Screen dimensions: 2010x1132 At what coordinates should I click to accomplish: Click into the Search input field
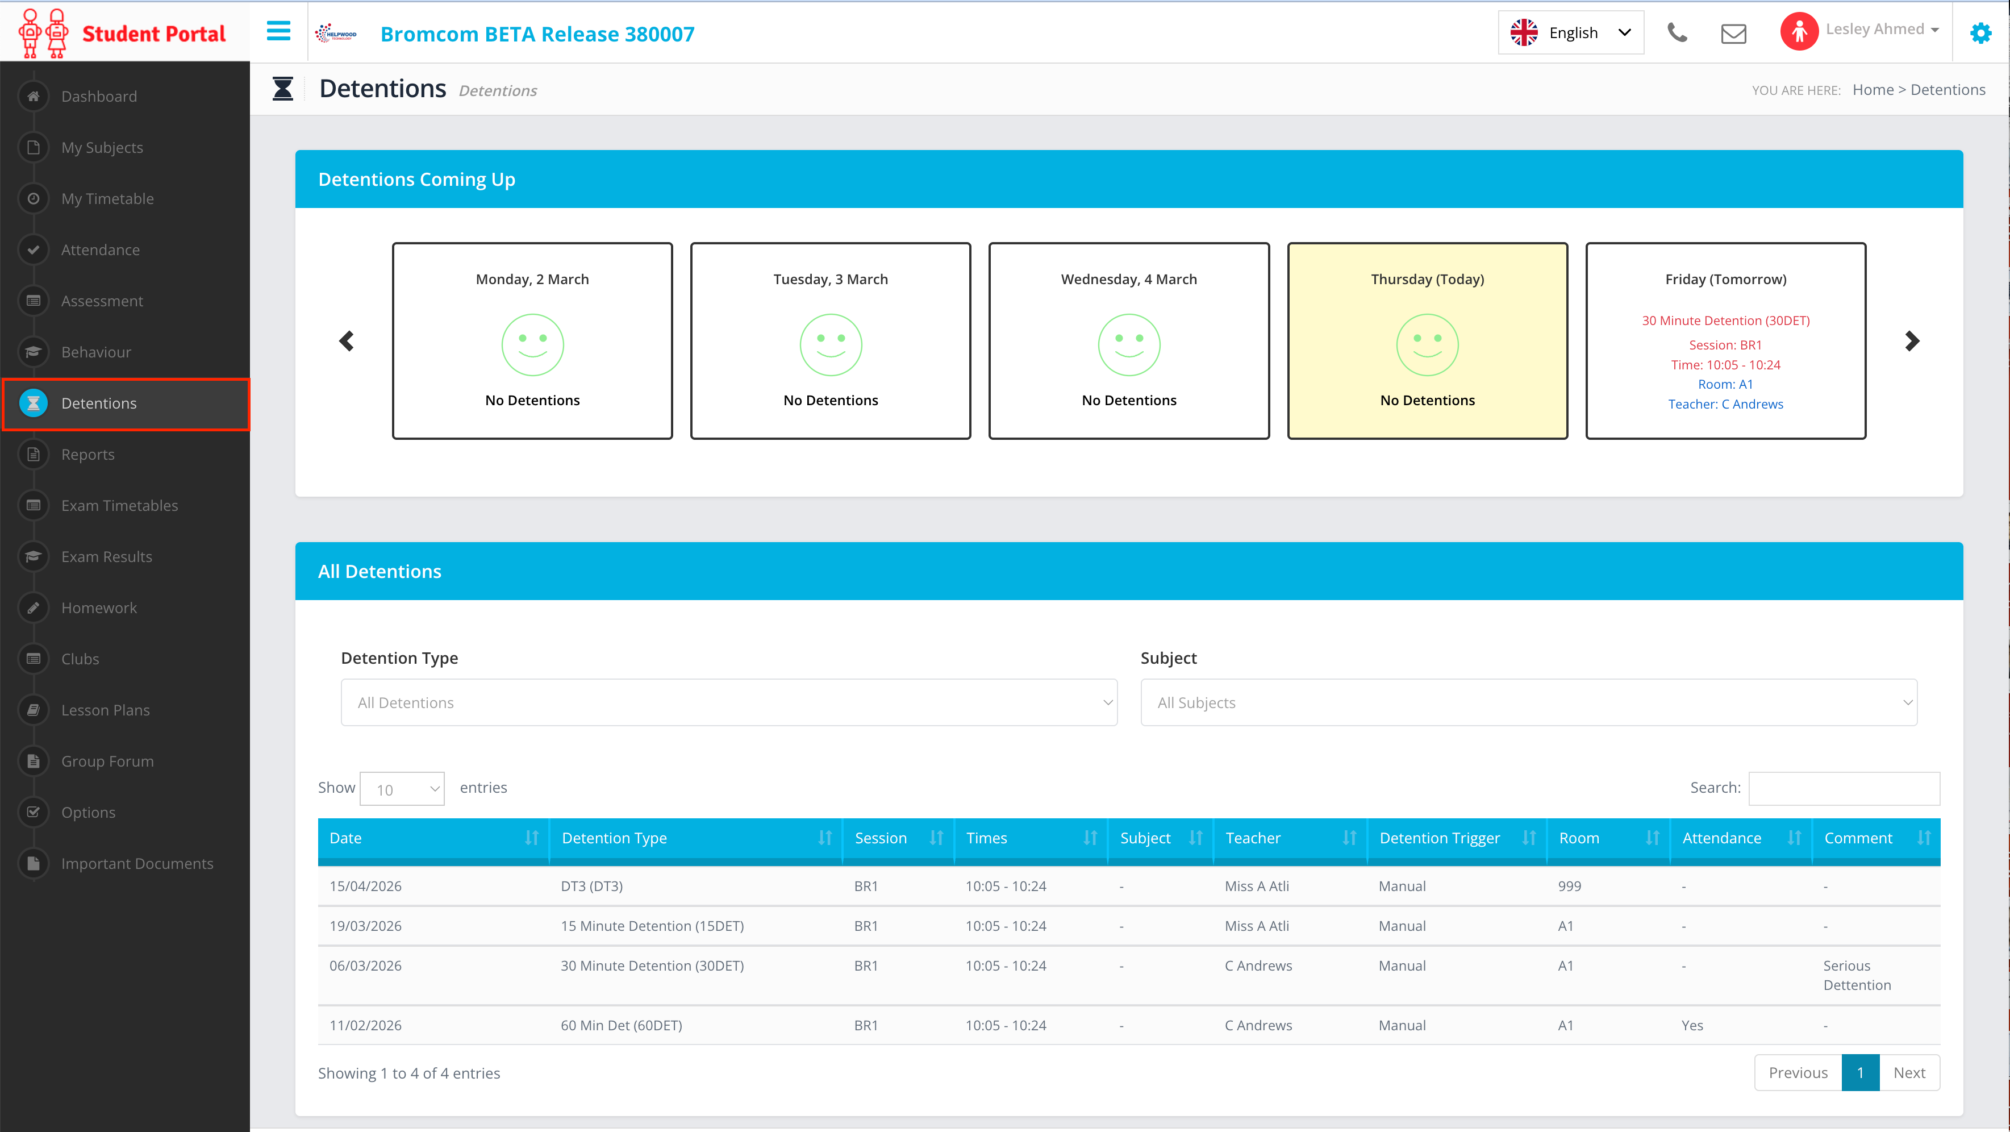pos(1843,788)
